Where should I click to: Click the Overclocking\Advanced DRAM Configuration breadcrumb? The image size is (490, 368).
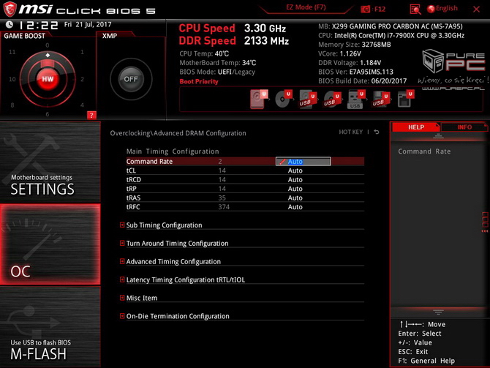(178, 133)
